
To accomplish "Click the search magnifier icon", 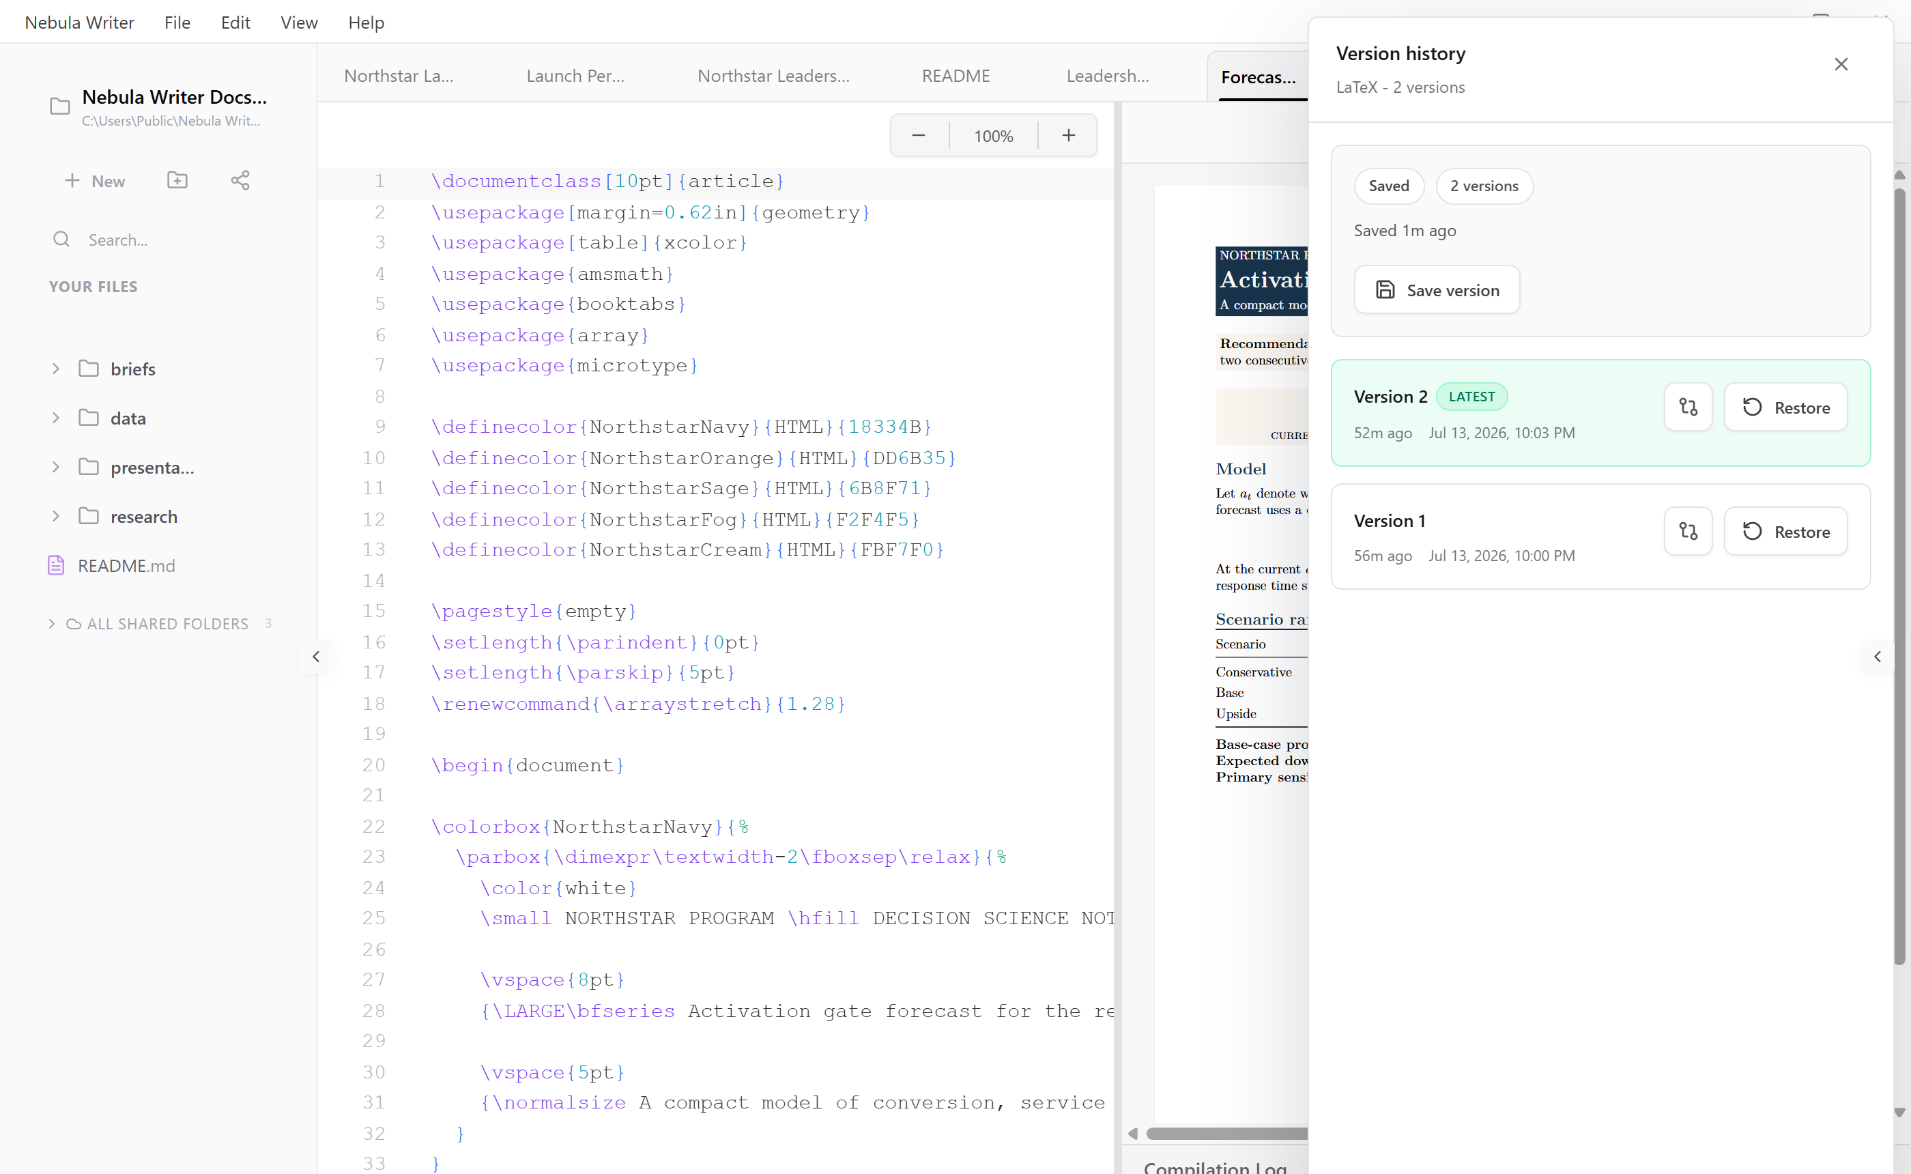I will pyautogui.click(x=61, y=239).
